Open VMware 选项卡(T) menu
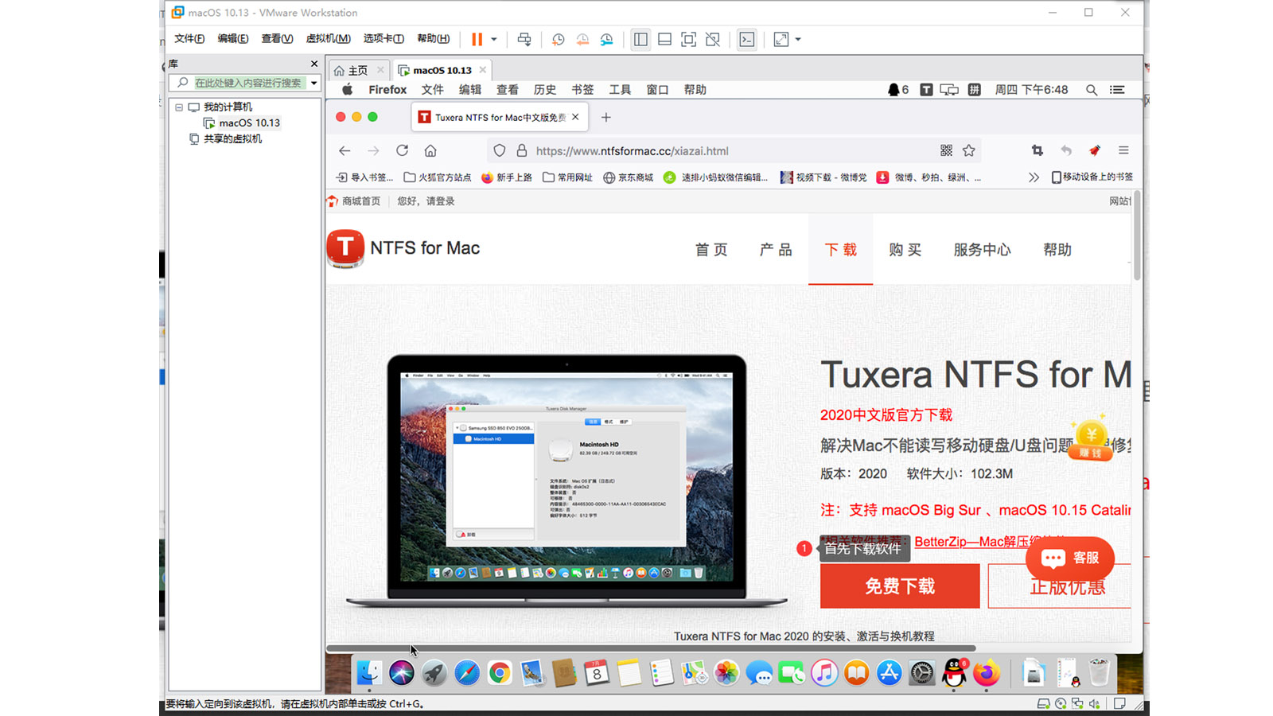The height and width of the screenshot is (716, 1273). (x=383, y=38)
